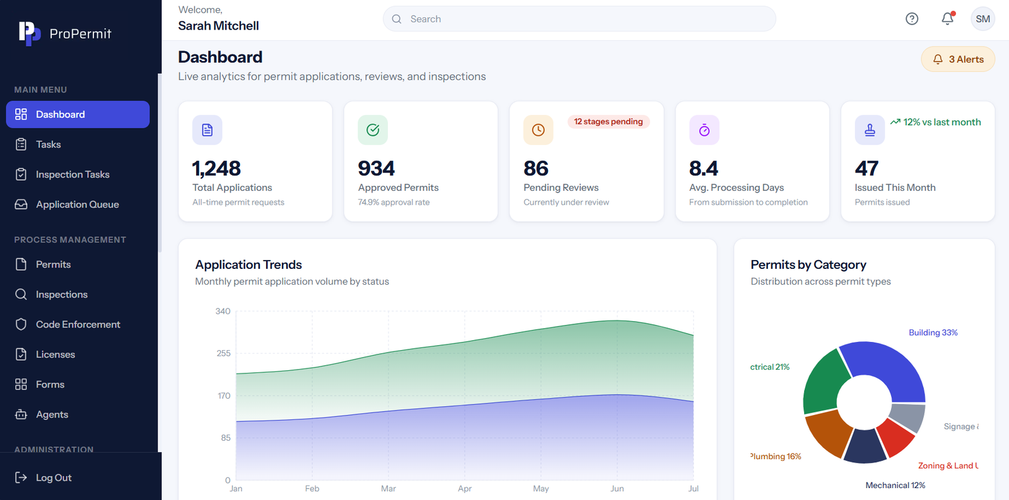Click the Permits by Category heading

point(808,264)
